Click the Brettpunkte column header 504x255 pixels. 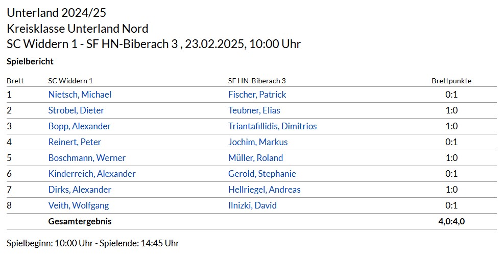click(x=451, y=81)
